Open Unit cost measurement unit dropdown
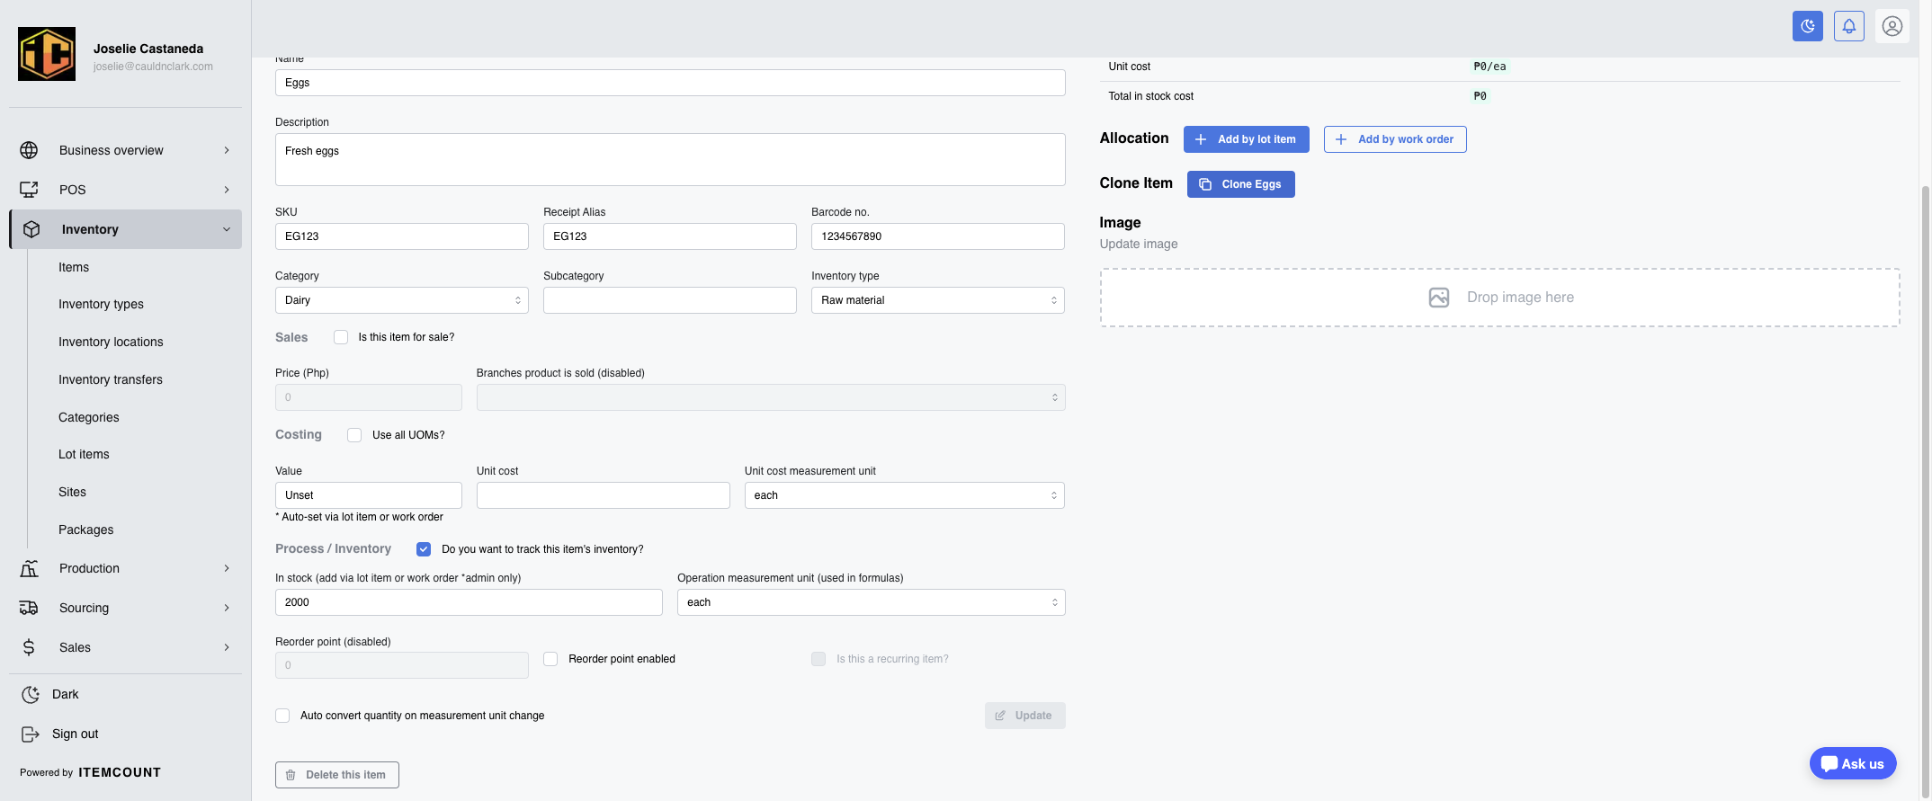The width and height of the screenshot is (1932, 801). coord(905,495)
